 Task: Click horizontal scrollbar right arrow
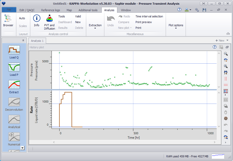click(x=214, y=142)
